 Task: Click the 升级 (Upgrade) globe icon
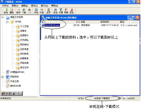[36, 11]
